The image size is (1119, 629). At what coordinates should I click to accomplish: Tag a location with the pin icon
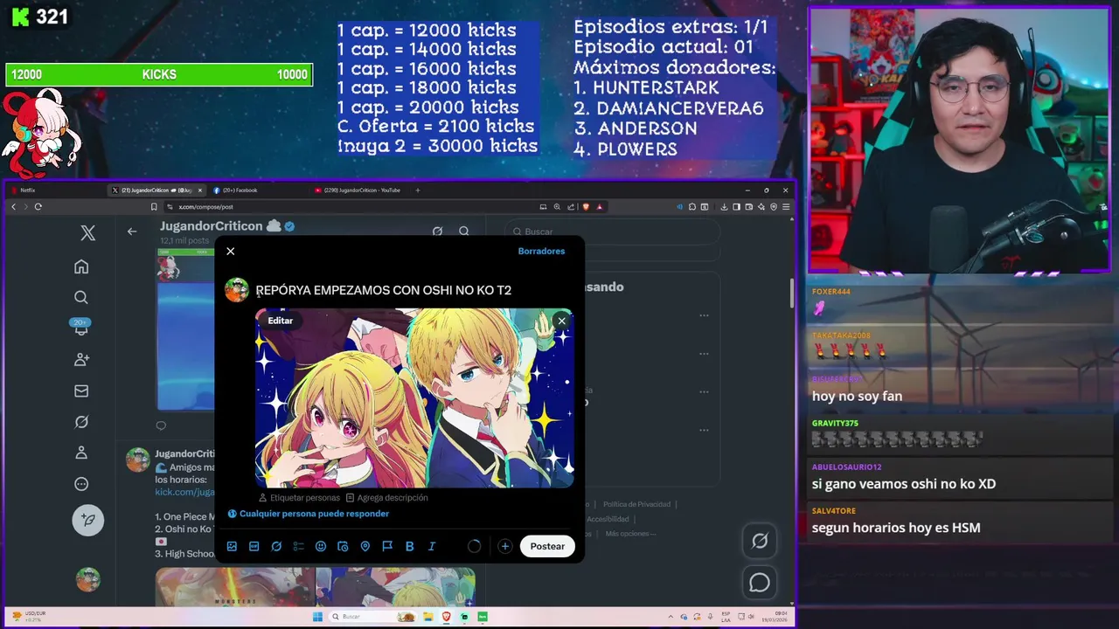click(365, 546)
